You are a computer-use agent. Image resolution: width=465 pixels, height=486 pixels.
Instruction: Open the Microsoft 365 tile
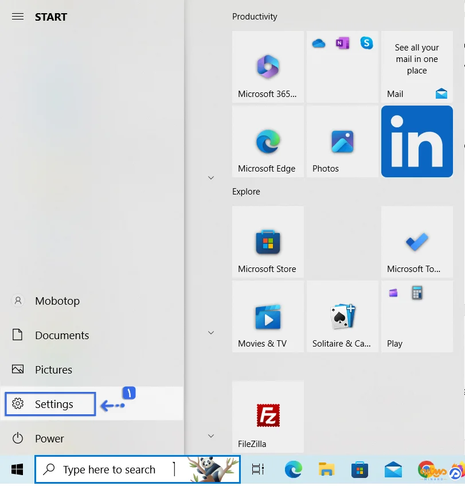[x=268, y=67]
